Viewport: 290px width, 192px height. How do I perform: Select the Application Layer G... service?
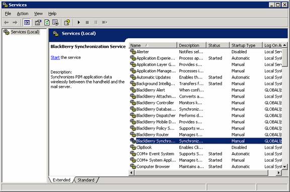205,65
